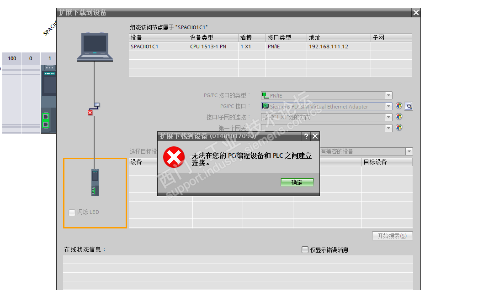Click the 开始搜索(S) button
This screenshot has height=290, width=478.
pyautogui.click(x=393, y=236)
